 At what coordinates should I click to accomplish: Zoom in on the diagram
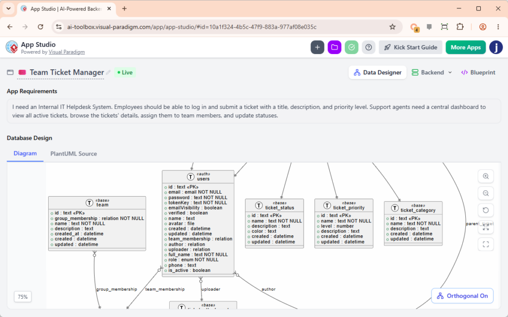click(486, 176)
